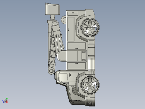Click the front bumper at the bottom
The height and width of the screenshot is (109, 145).
(x=90, y=102)
